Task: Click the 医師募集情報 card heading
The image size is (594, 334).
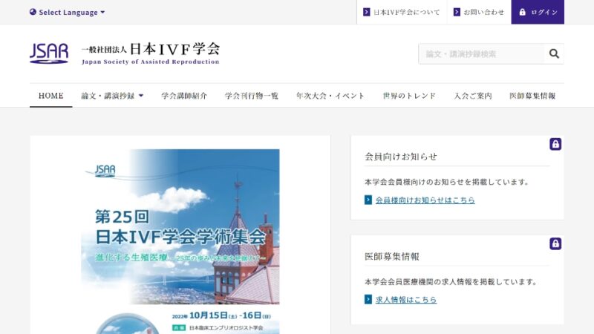Action: point(392,256)
